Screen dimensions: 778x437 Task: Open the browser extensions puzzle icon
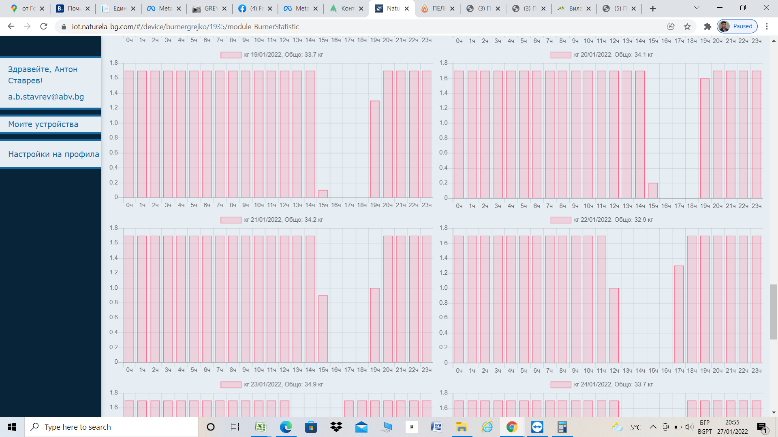click(x=707, y=26)
